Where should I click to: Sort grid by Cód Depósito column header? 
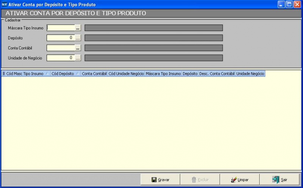click(x=63, y=74)
